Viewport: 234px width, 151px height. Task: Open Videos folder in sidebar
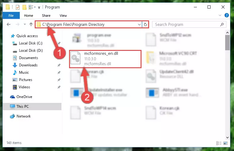(x=24, y=87)
